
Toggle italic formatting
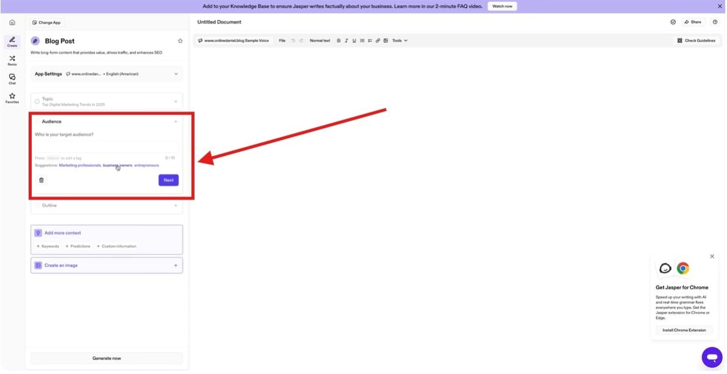tap(346, 40)
